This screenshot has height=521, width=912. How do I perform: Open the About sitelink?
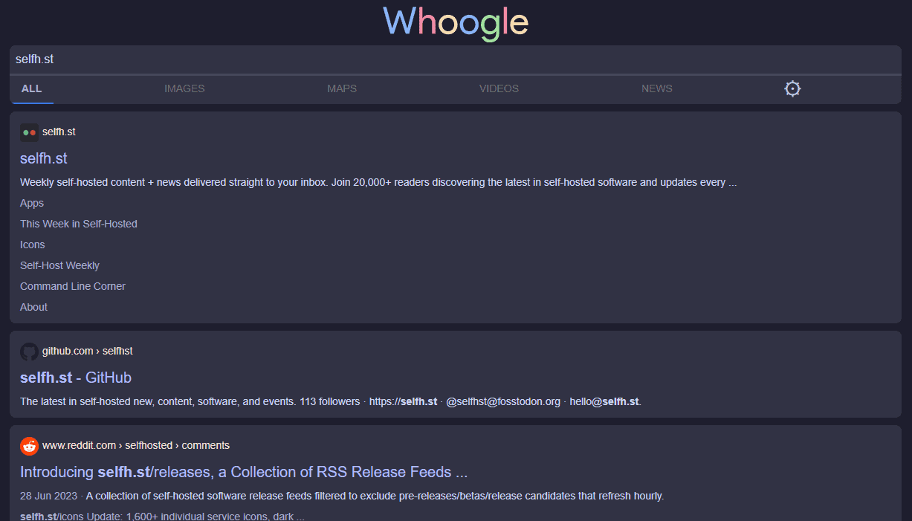point(33,308)
